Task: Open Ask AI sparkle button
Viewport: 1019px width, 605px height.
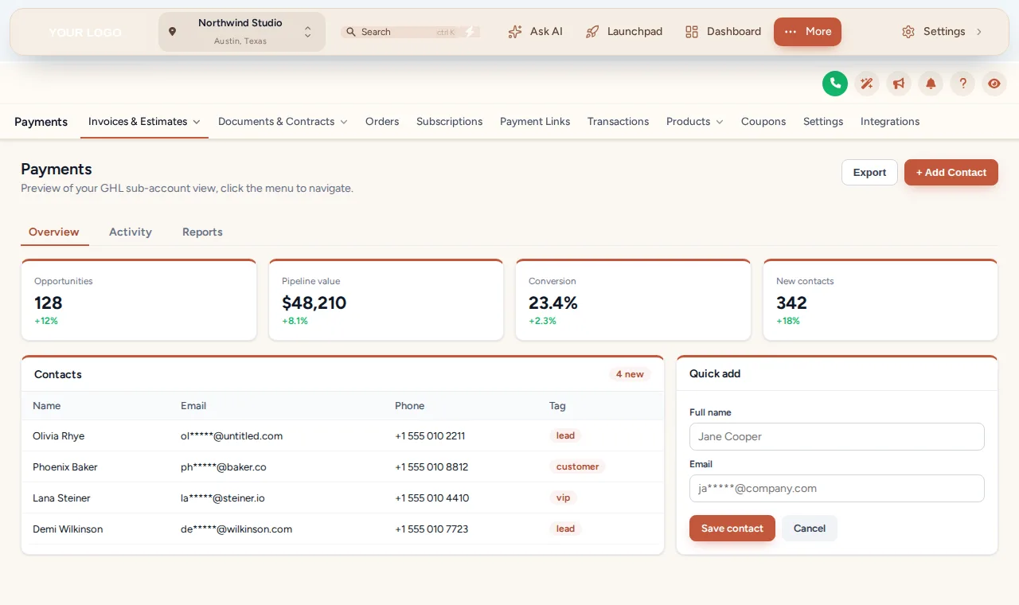Action: 536,32
